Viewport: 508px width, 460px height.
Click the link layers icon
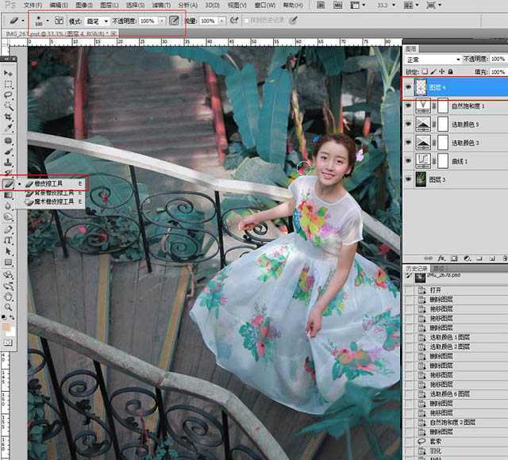(429, 259)
